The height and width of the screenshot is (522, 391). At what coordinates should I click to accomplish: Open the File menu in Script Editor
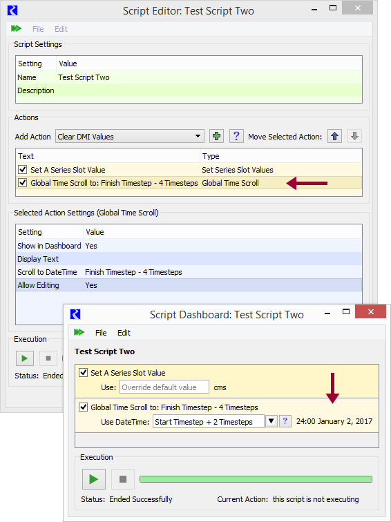(x=38, y=29)
